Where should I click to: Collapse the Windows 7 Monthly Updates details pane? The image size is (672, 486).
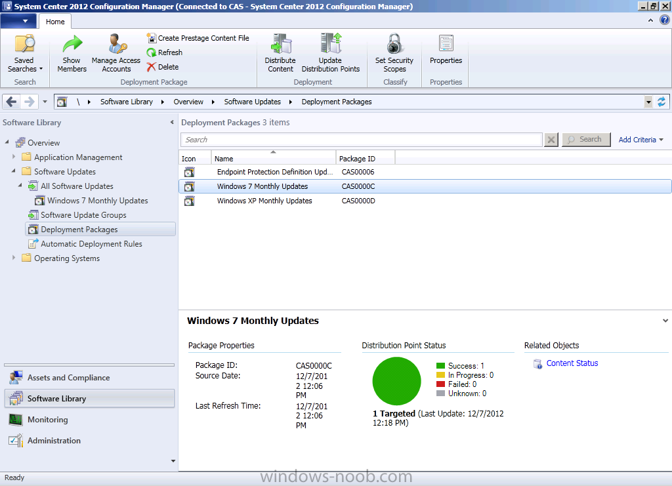pos(665,320)
